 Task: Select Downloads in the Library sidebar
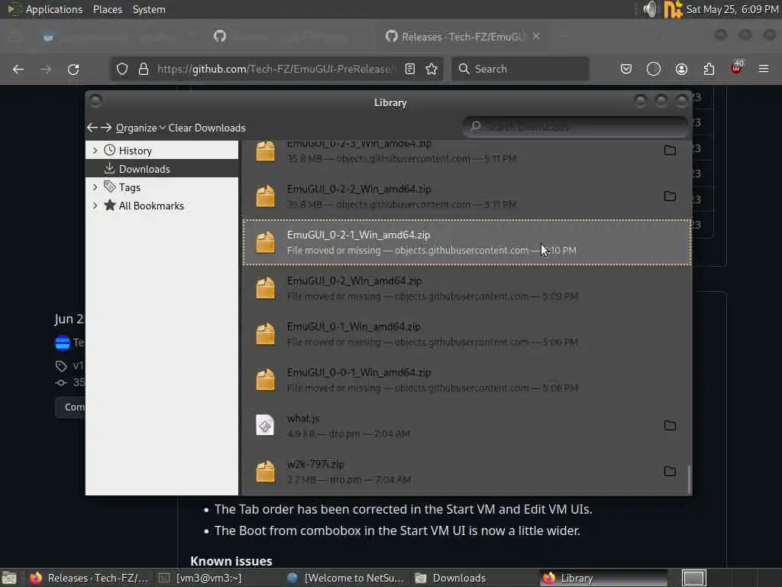coord(144,169)
